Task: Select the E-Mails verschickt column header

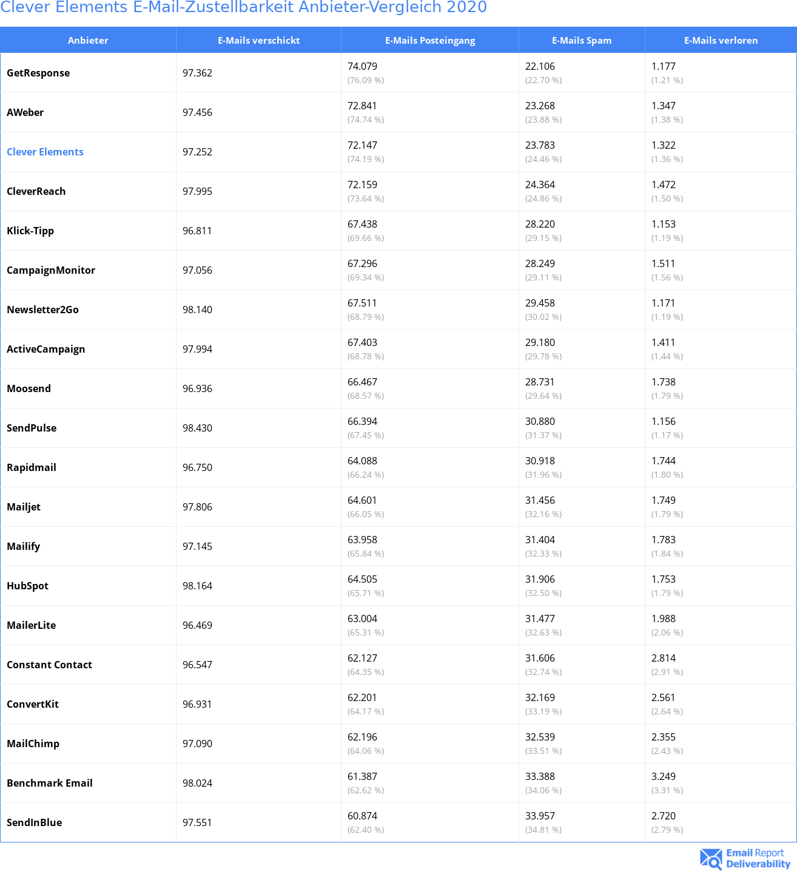Action: coord(259,40)
